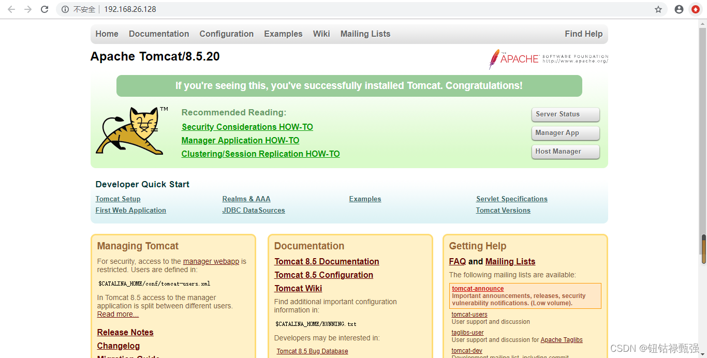Image resolution: width=707 pixels, height=358 pixels.
Task: Open Configuration in the navigation bar
Action: 227,34
